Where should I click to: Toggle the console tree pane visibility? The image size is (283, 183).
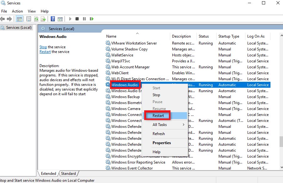tap(19, 19)
